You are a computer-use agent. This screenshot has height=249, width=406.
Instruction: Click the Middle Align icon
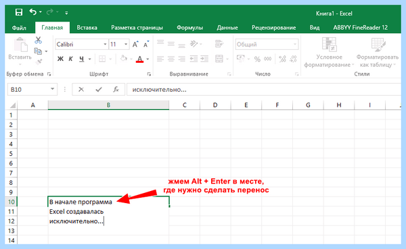point(171,44)
